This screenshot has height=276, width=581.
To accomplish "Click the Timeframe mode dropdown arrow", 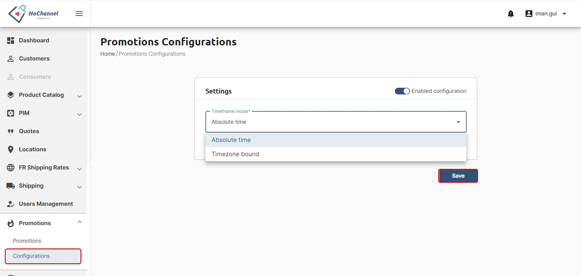I will [458, 122].
